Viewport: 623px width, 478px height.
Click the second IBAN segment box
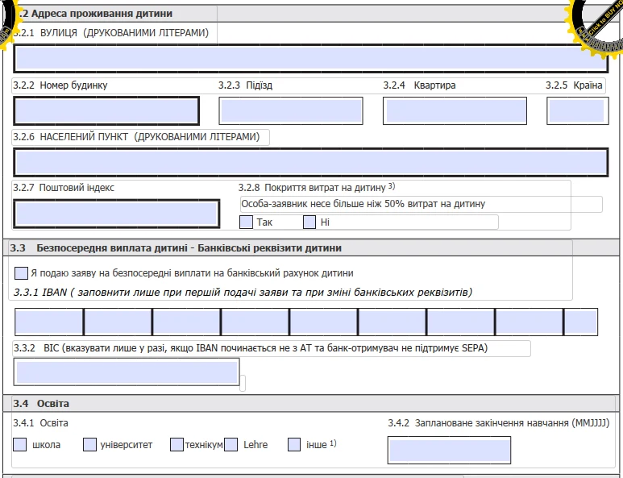[118, 322]
